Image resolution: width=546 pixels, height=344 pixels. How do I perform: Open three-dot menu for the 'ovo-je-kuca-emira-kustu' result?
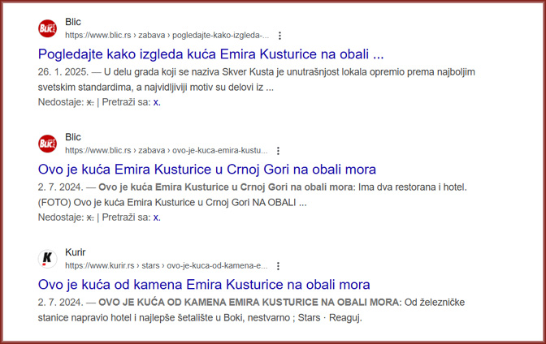279,151
